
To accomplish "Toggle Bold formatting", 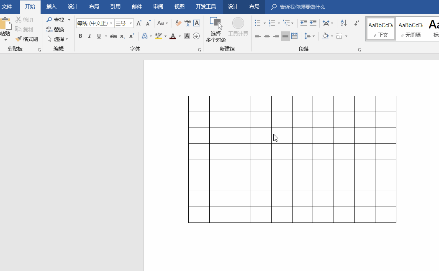I will click(x=80, y=36).
